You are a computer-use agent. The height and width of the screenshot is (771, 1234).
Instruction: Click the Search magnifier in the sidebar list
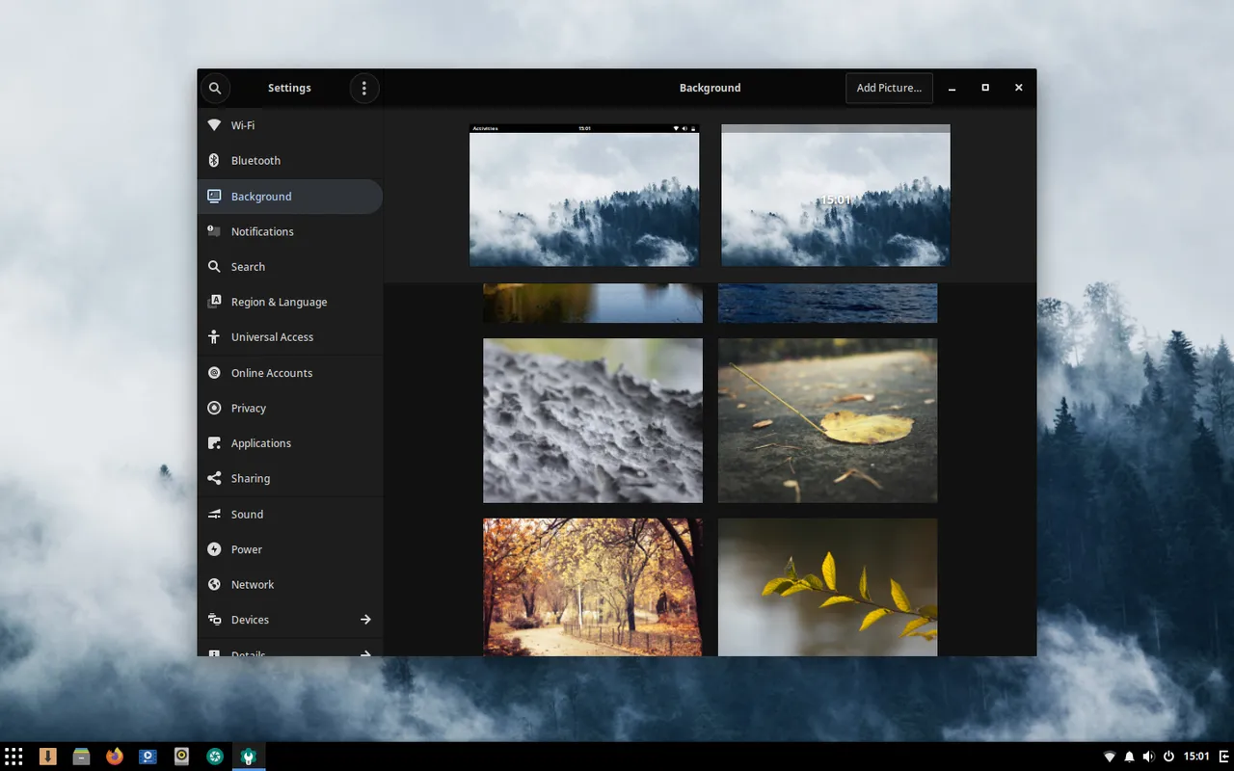(214, 267)
